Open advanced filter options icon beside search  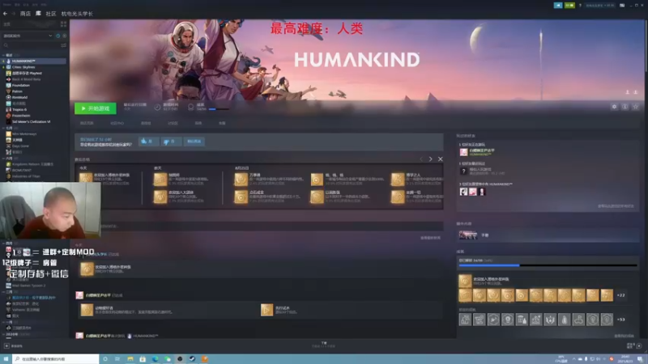[x=63, y=45]
